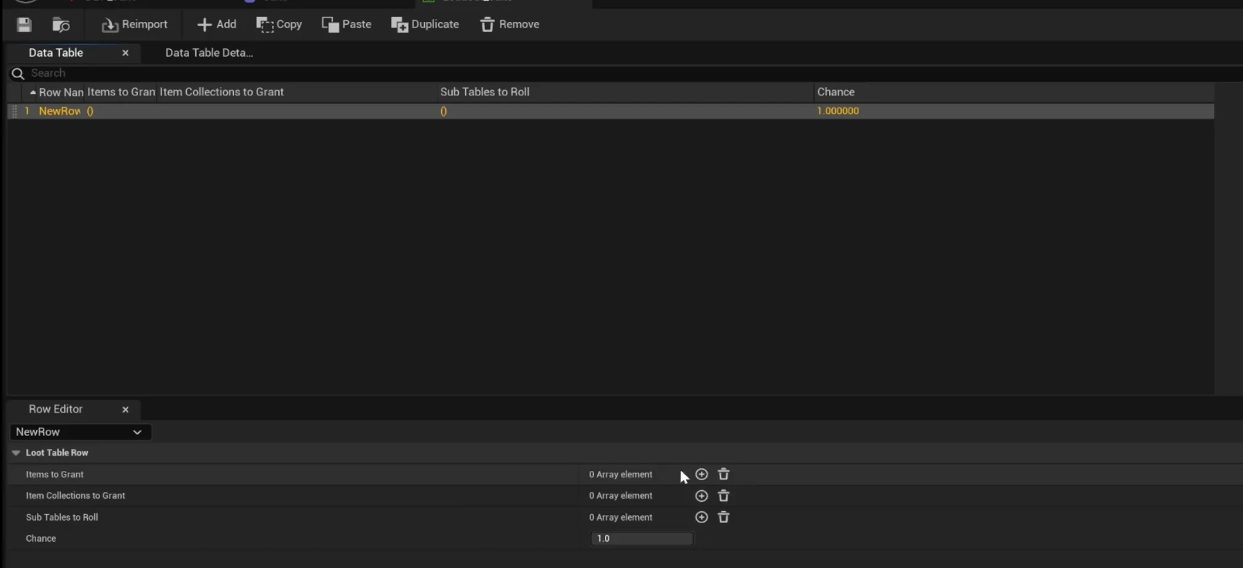Remove the selected row
1243x568 pixels.
coord(510,25)
